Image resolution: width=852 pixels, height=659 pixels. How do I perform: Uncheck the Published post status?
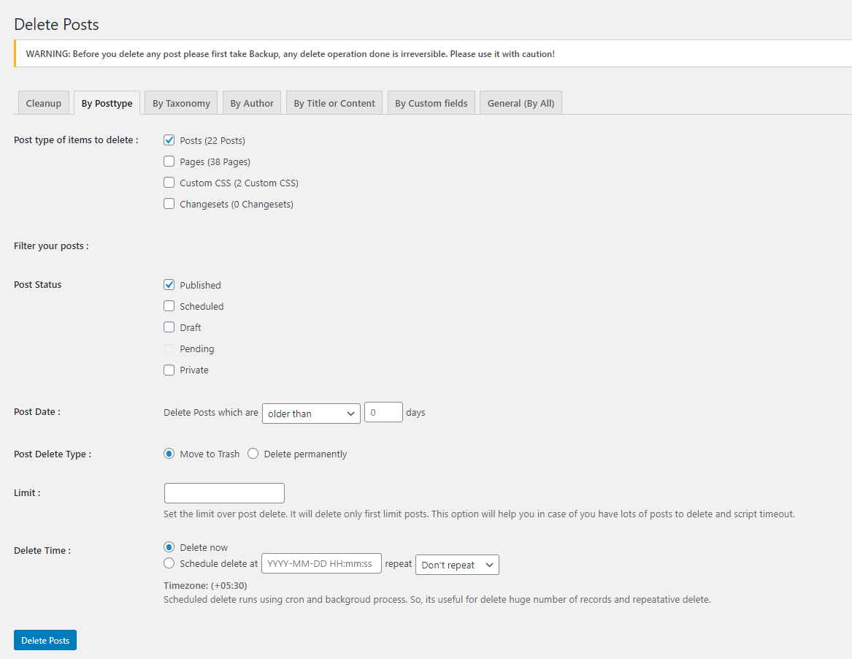click(x=169, y=285)
